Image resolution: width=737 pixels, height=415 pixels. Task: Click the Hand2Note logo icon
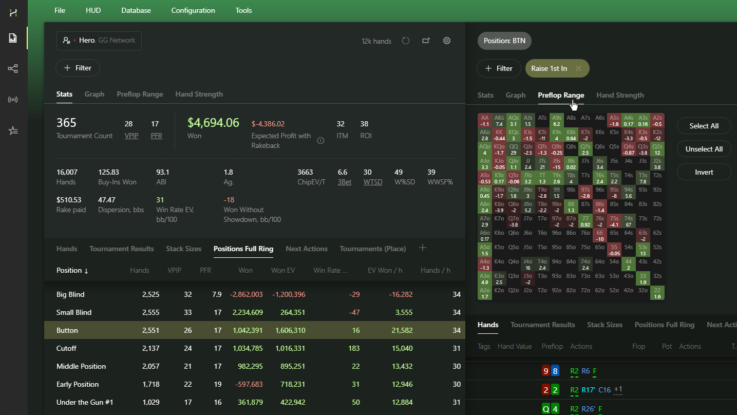click(x=13, y=13)
